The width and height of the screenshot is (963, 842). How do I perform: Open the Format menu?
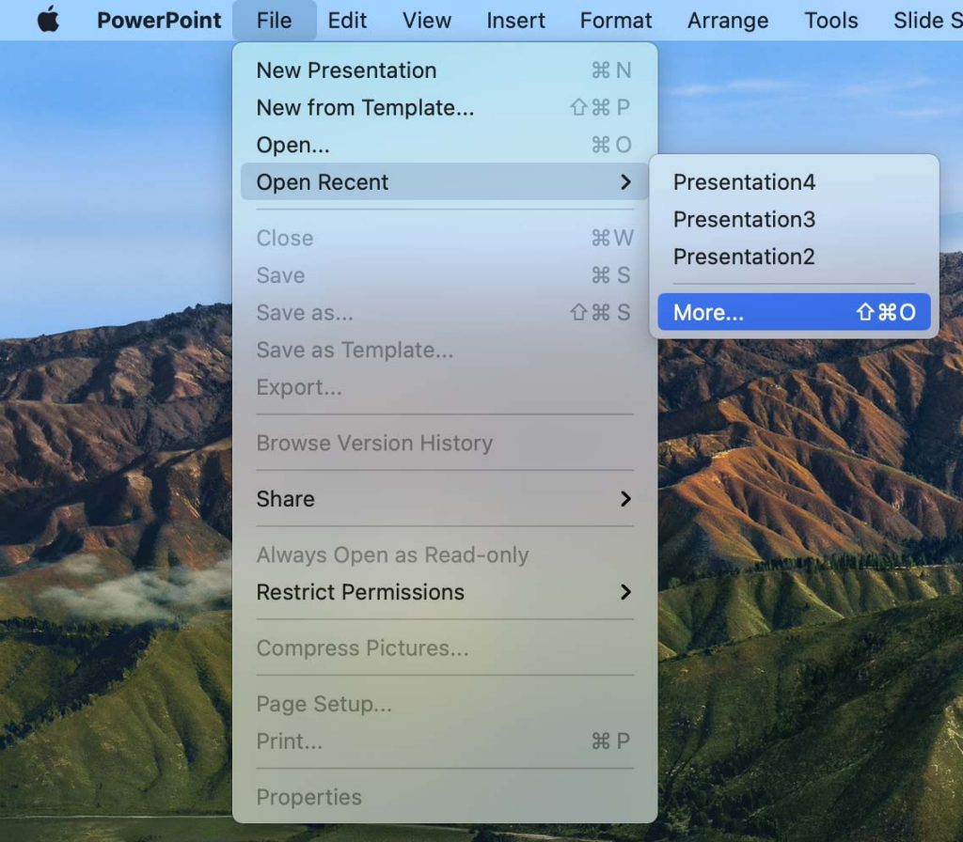point(616,21)
